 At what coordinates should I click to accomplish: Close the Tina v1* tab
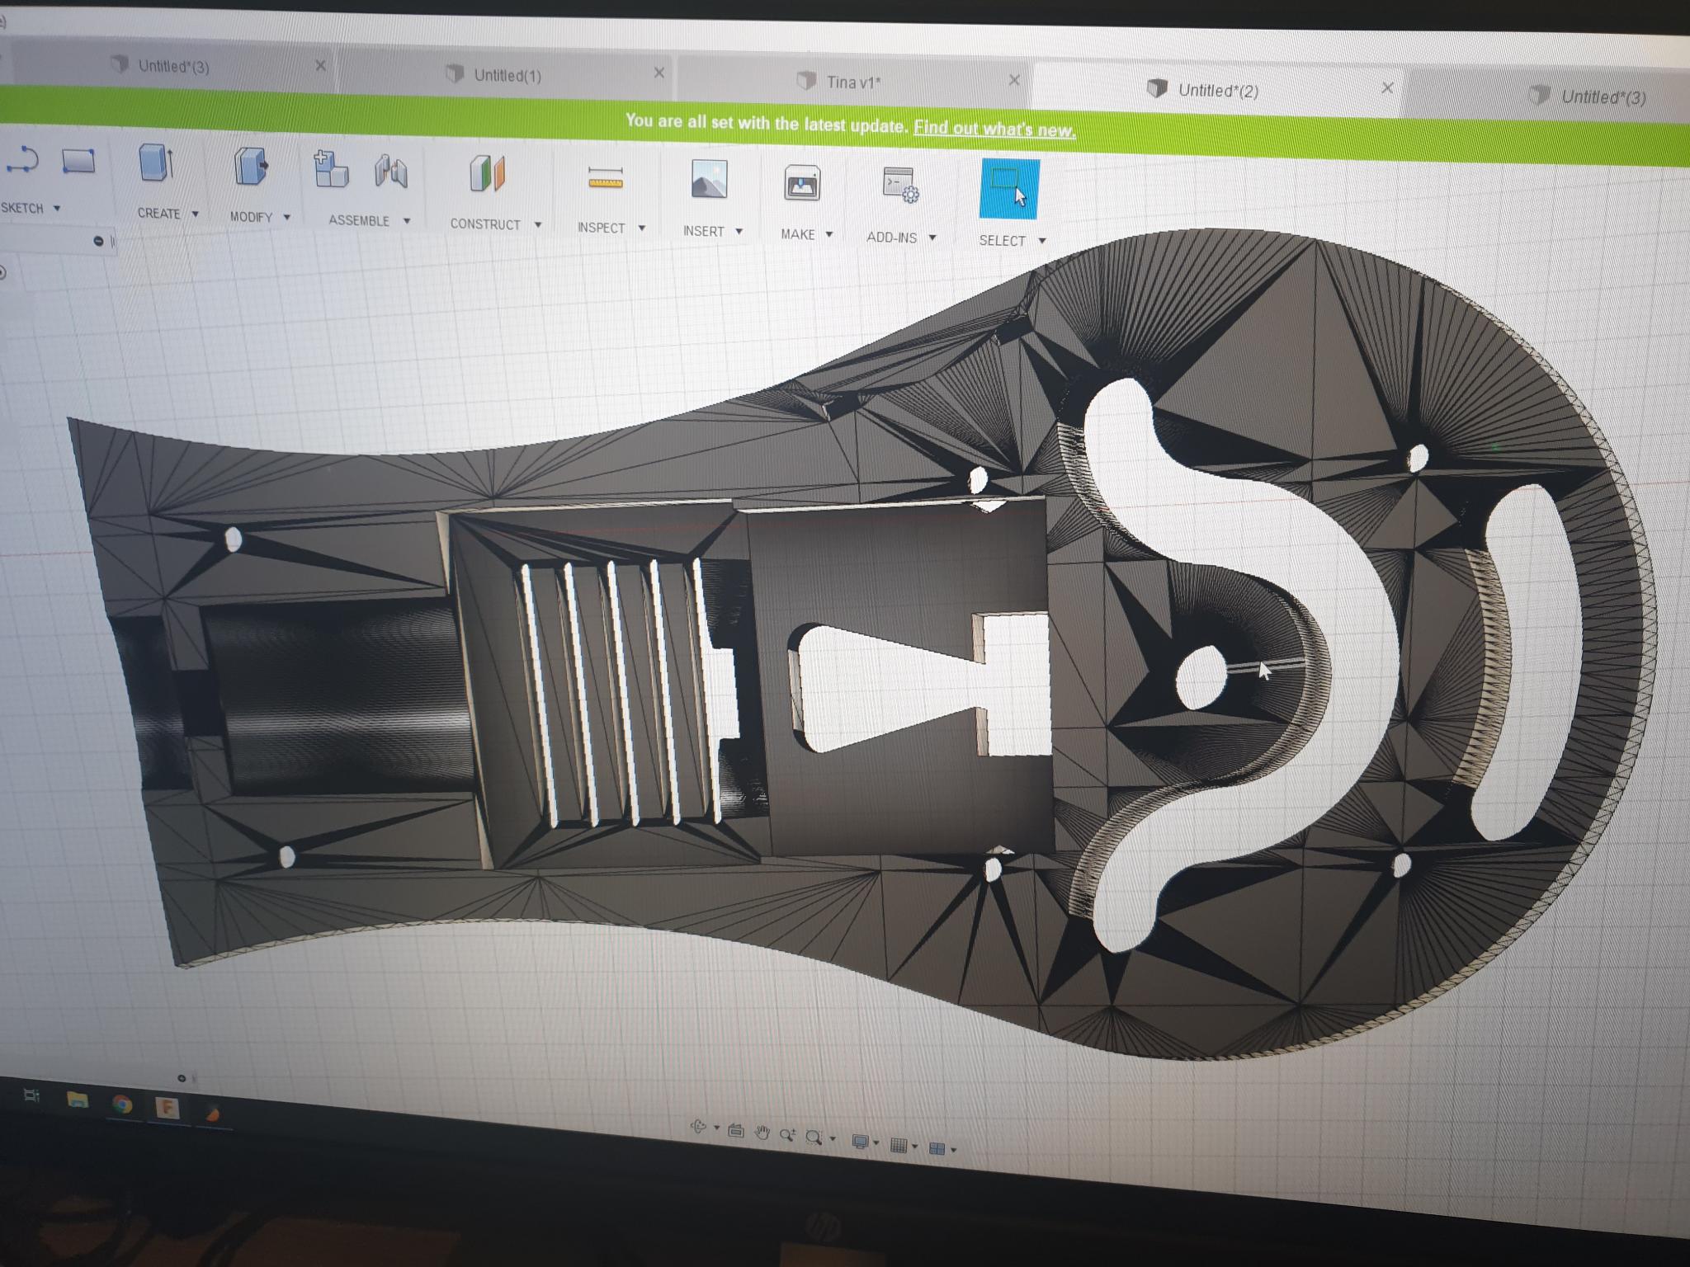tap(1014, 80)
